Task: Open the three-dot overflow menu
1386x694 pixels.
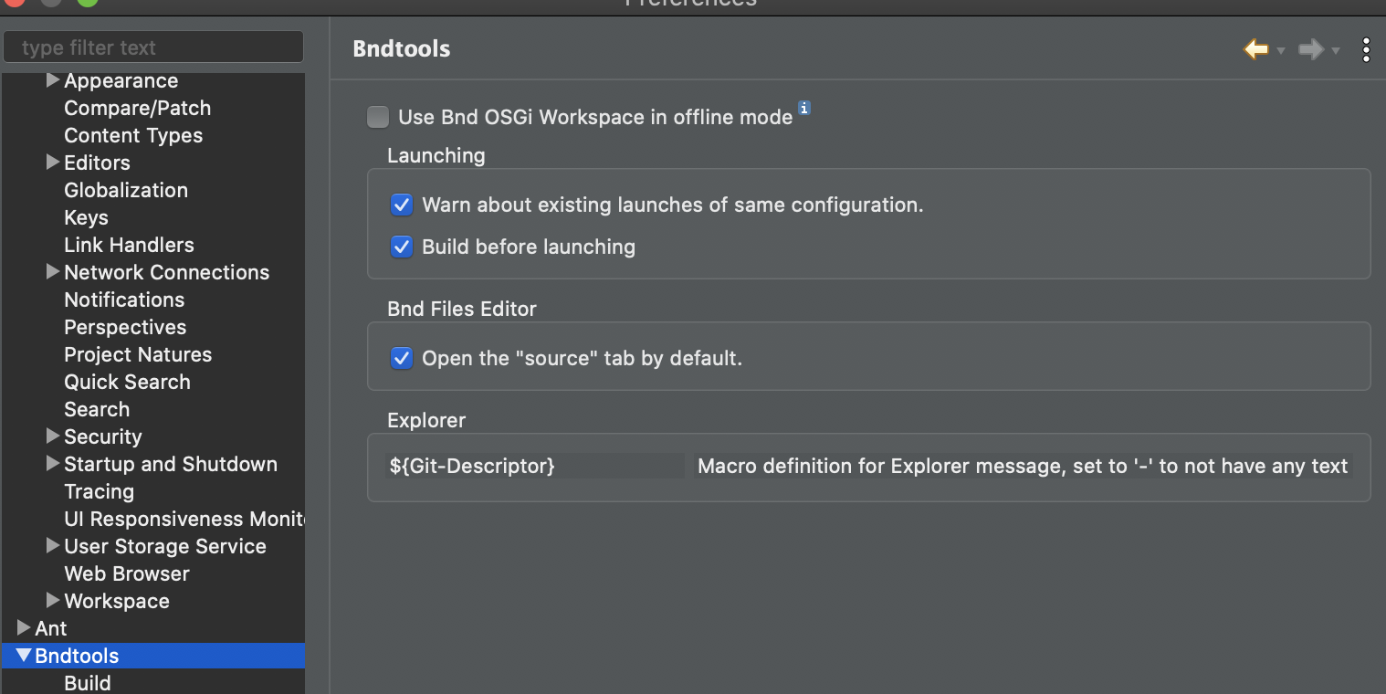Action: tap(1367, 49)
